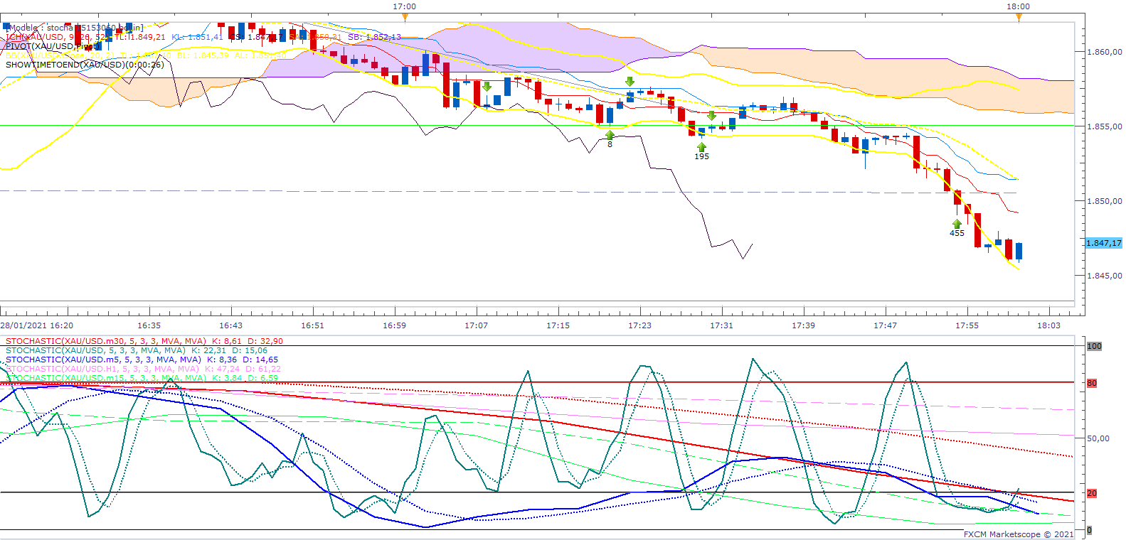The image size is (1126, 540).
Task: Click the green down arrow signal near 17:30
Action: point(711,115)
